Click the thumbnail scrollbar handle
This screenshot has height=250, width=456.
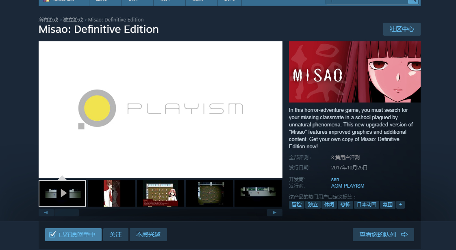pyautogui.click(x=67, y=213)
